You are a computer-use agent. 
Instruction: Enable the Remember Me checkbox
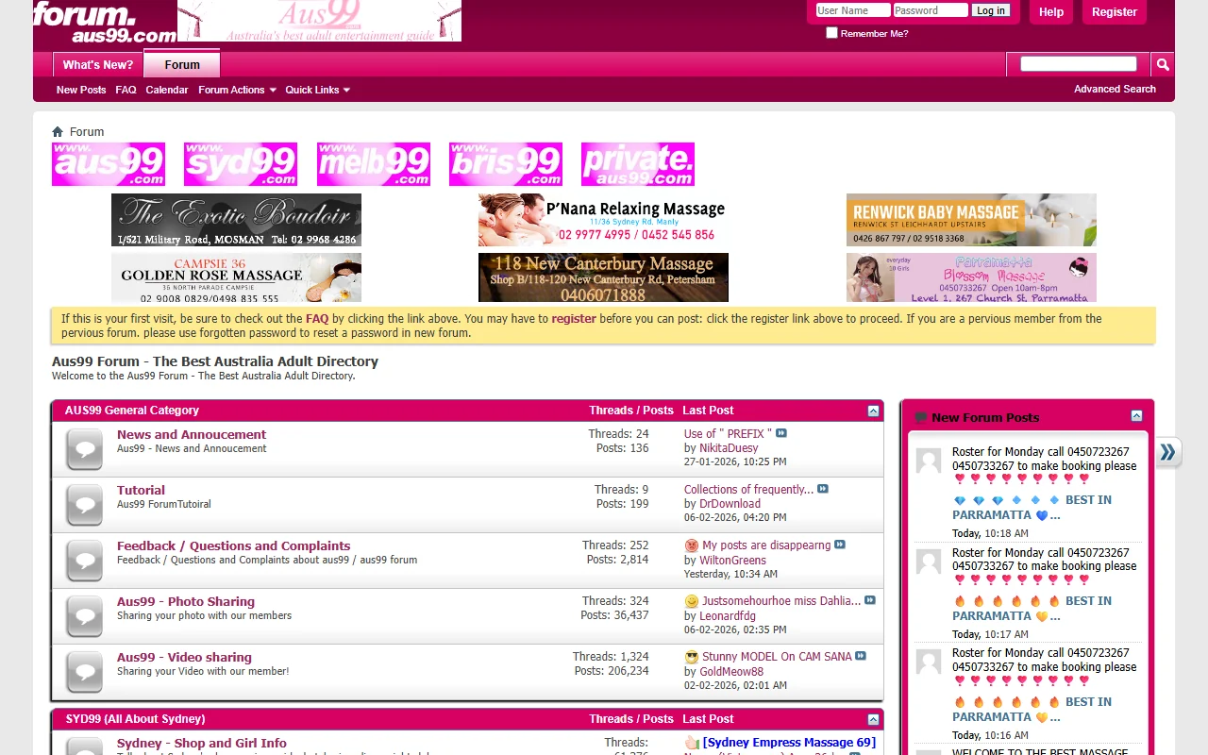coord(832,32)
